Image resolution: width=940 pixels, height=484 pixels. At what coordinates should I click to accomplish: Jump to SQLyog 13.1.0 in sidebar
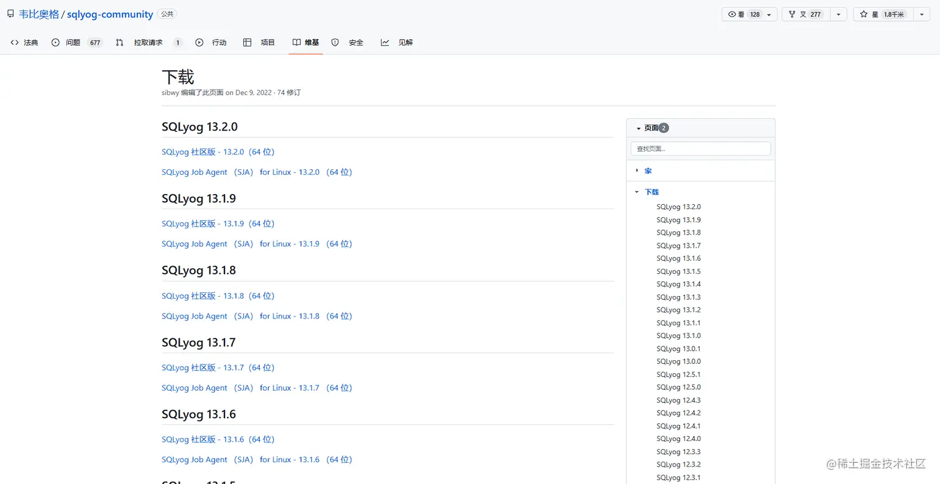pyautogui.click(x=678, y=335)
